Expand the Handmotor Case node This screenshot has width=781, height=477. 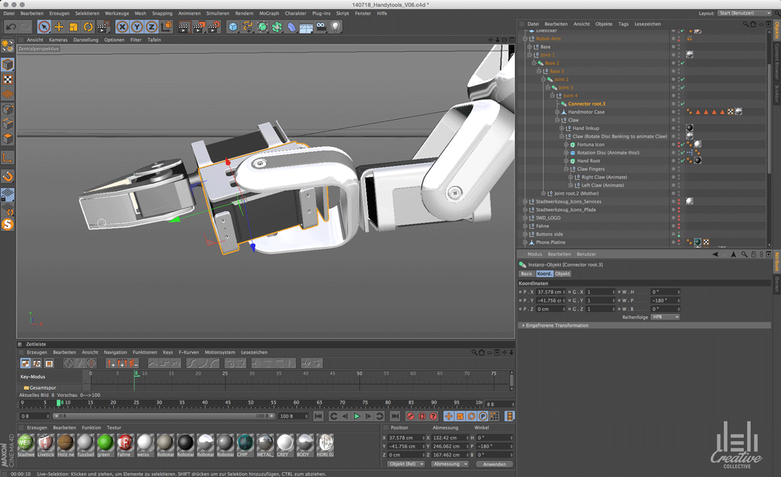[557, 112]
